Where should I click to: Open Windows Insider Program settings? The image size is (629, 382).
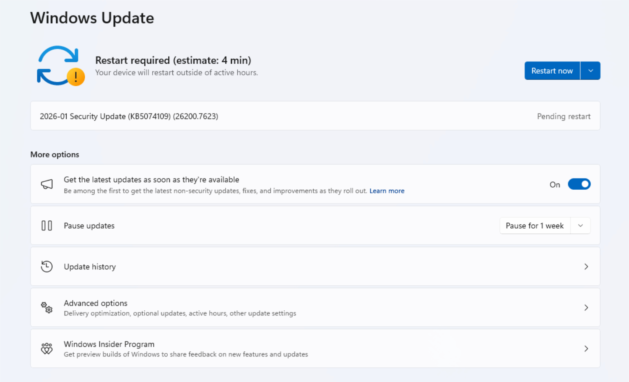[x=109, y=344]
